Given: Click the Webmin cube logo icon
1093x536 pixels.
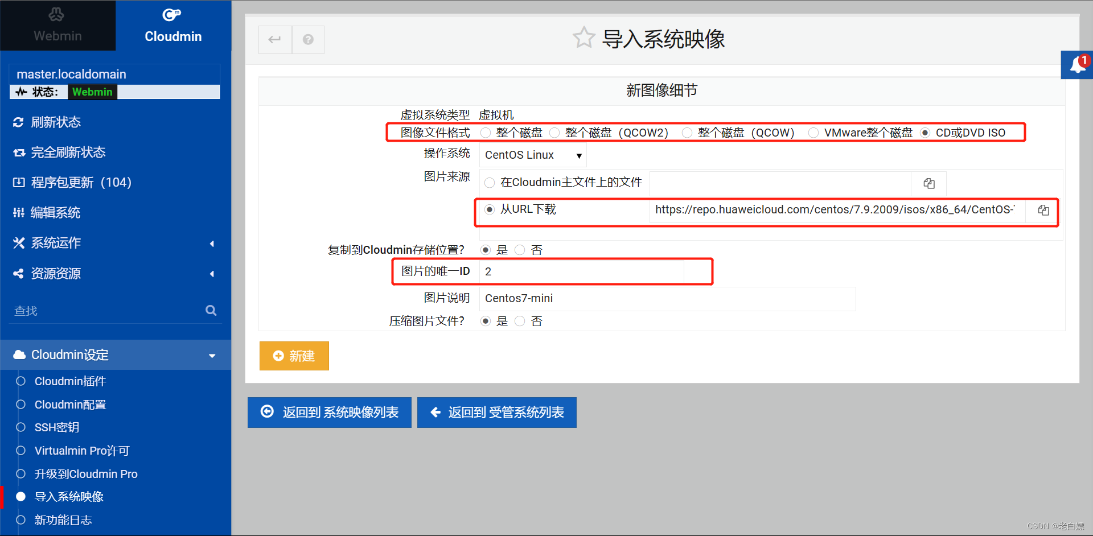Looking at the screenshot, I should tap(56, 14).
